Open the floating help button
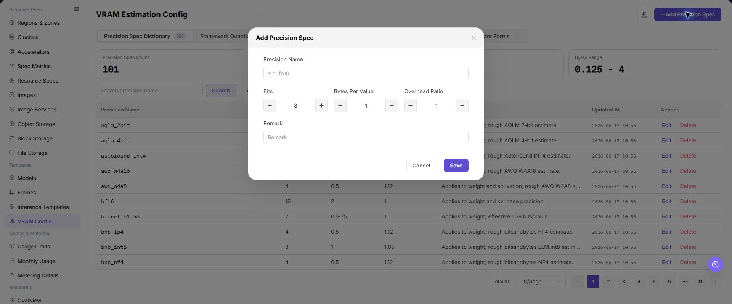This screenshot has width=732, height=304. tap(715, 264)
